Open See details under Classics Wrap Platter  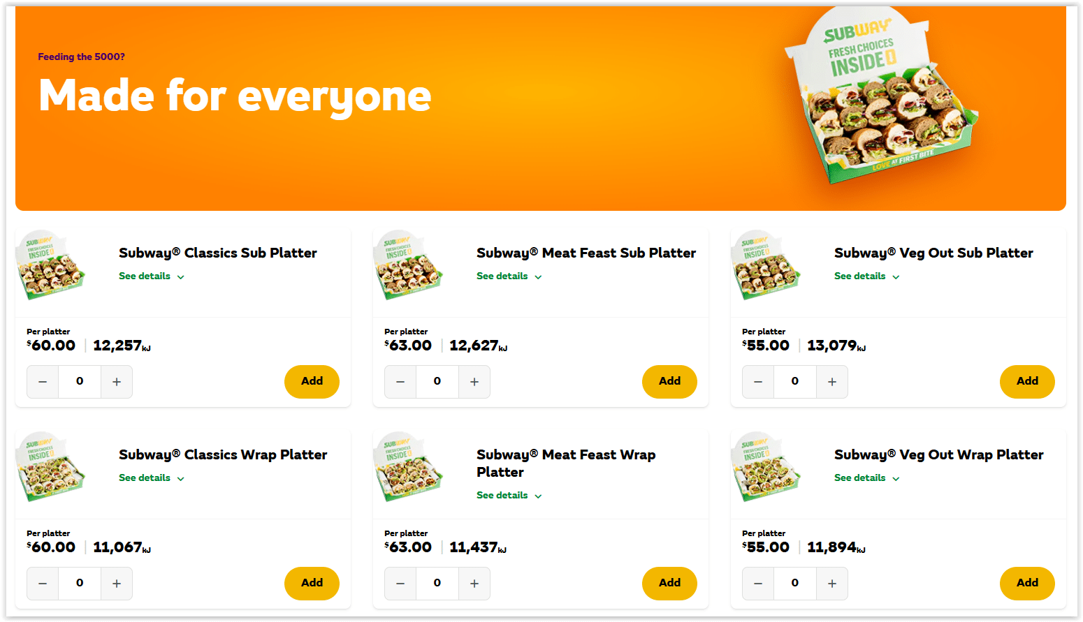[151, 478]
